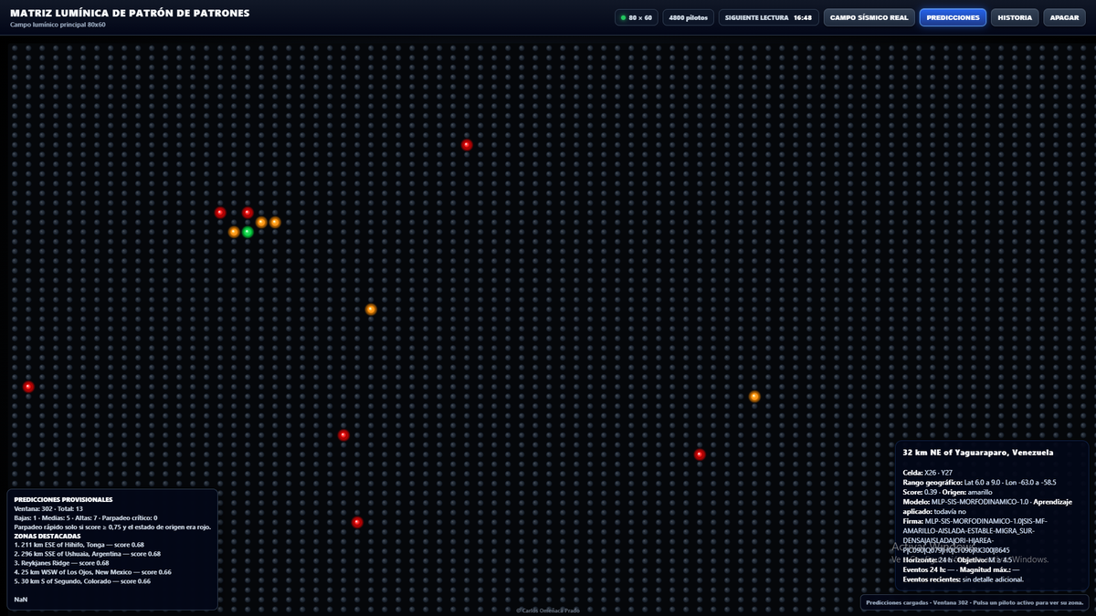Click the 'Rango geográfico: Lat 6.0 a 9.0' line
The height and width of the screenshot is (616, 1096).
(x=979, y=482)
